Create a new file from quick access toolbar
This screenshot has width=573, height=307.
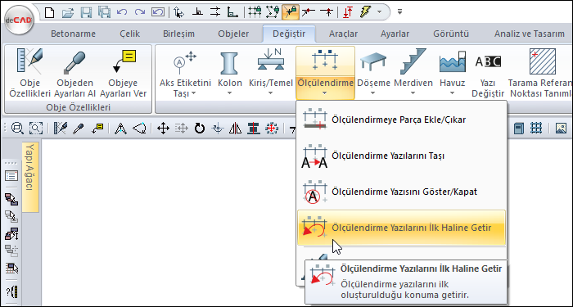point(49,12)
